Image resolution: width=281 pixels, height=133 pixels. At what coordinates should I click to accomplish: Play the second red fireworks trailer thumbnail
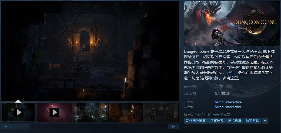coord(54,113)
